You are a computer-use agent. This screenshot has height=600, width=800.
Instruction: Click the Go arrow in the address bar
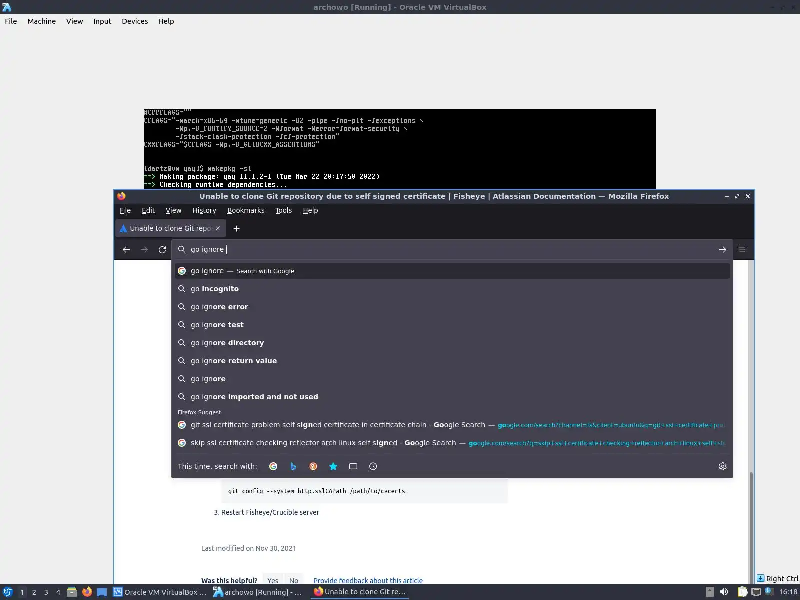[x=723, y=249]
